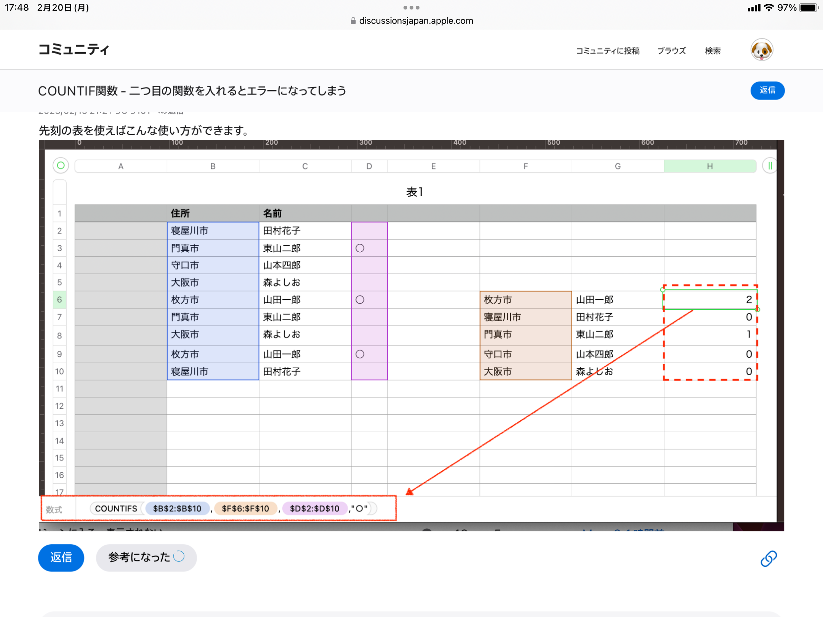The height and width of the screenshot is (617, 823).
Task: Click the padlock icon beside the URL
Action: point(353,21)
